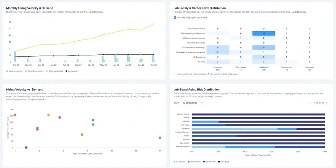Select the yellow-orange scatter dot
The width and height of the screenshot is (336, 168).
point(48,115)
